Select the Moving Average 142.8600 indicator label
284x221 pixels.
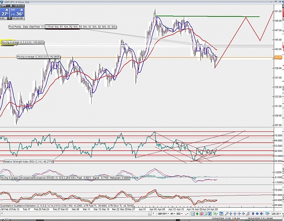pyautogui.click(x=38, y=57)
